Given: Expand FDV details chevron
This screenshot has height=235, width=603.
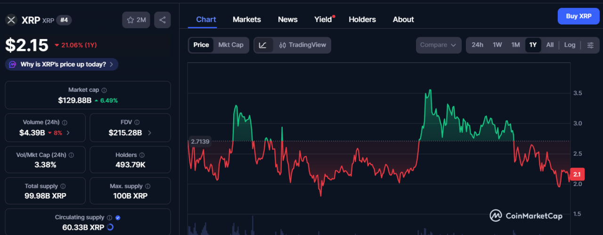Looking at the screenshot, I should pos(150,133).
